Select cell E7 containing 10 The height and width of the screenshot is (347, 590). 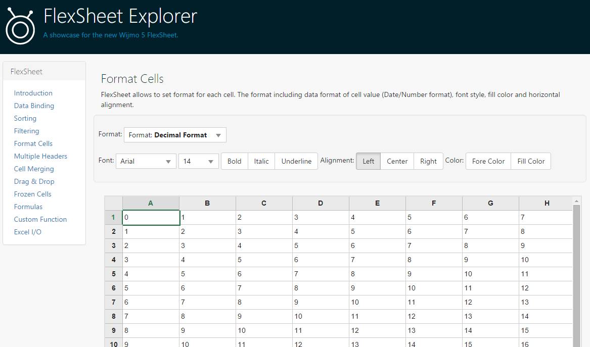[377, 302]
